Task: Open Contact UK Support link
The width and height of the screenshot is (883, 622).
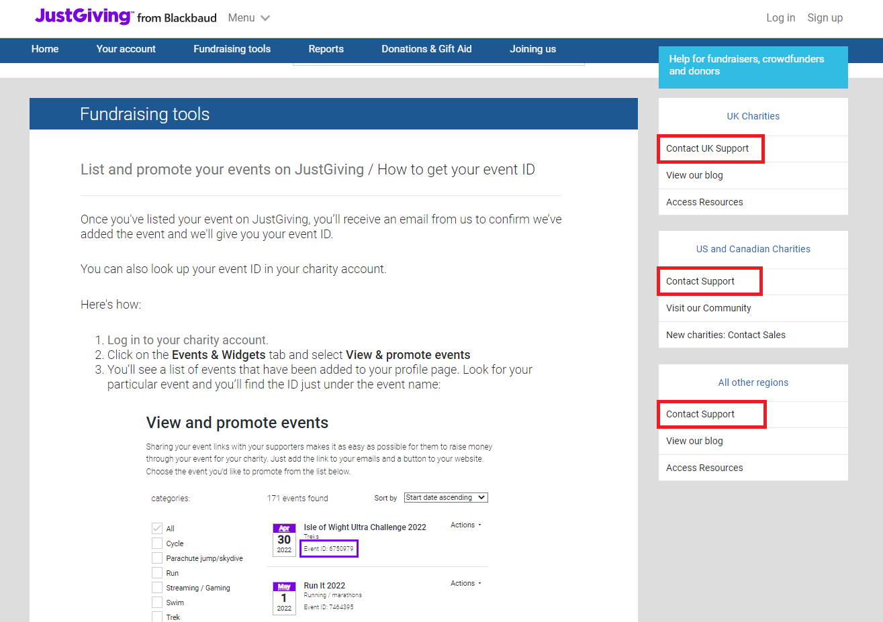Action: pyautogui.click(x=707, y=148)
